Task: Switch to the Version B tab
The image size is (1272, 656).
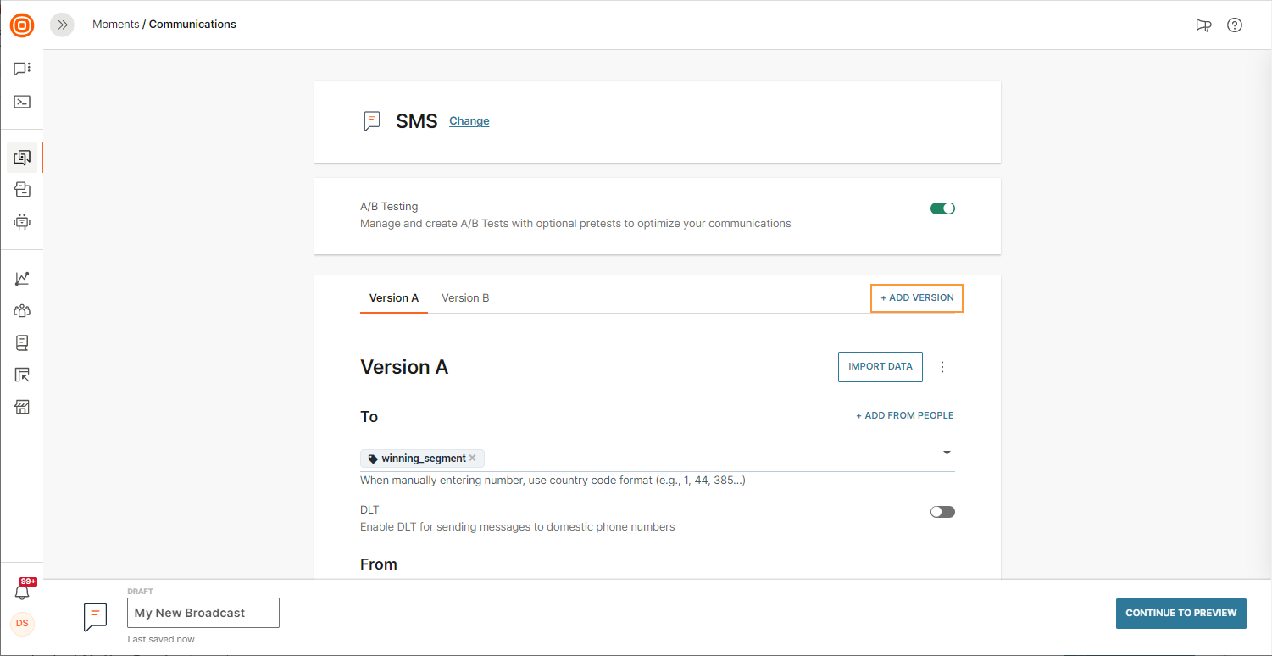Action: coord(465,298)
